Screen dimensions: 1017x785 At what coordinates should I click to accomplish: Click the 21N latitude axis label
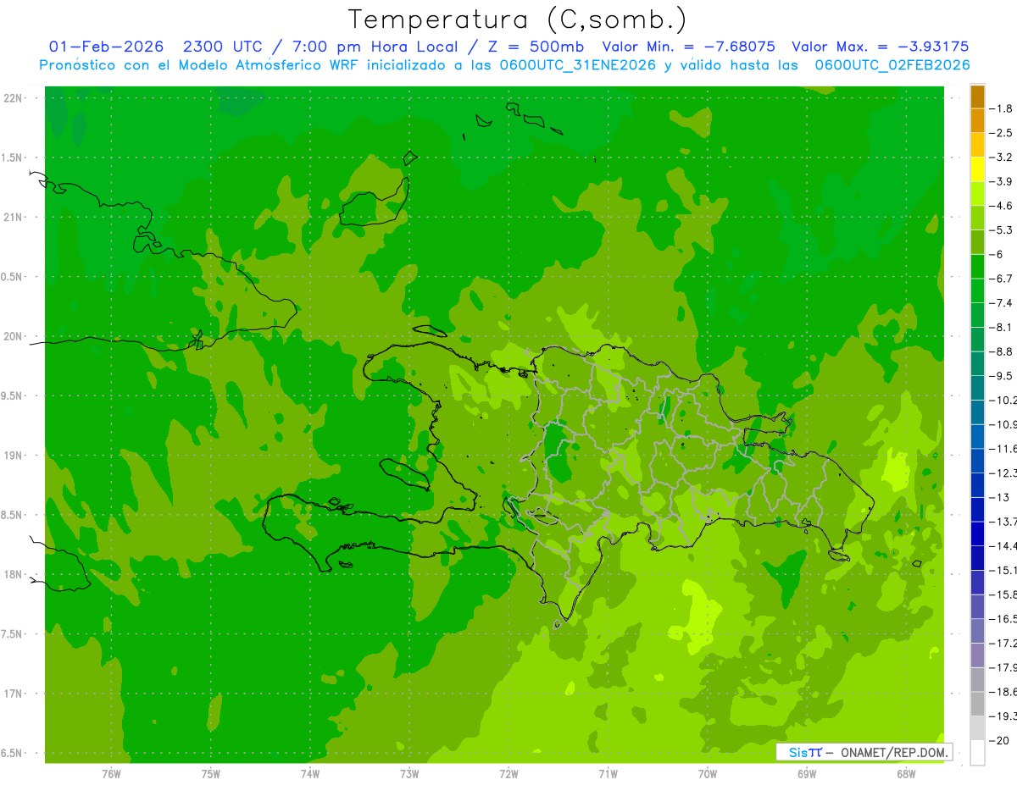pos(12,218)
